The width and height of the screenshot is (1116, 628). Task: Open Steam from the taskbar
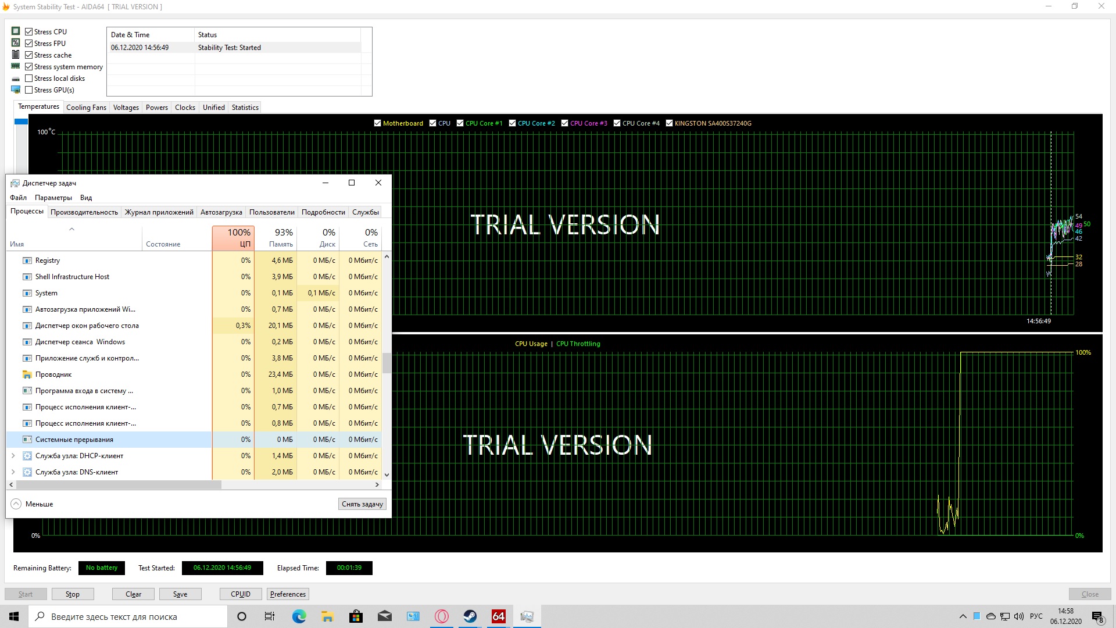point(470,616)
